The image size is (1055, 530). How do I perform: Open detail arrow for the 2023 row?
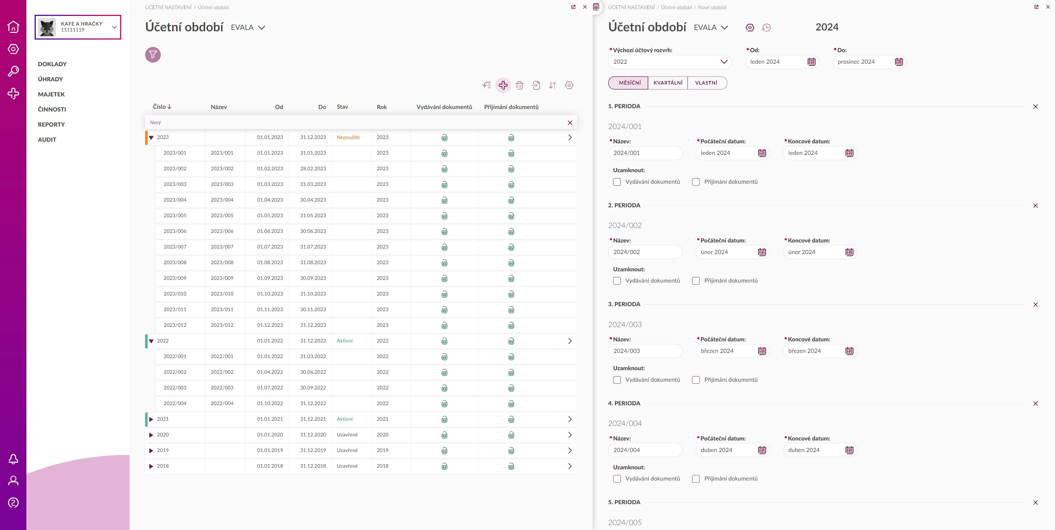570,138
